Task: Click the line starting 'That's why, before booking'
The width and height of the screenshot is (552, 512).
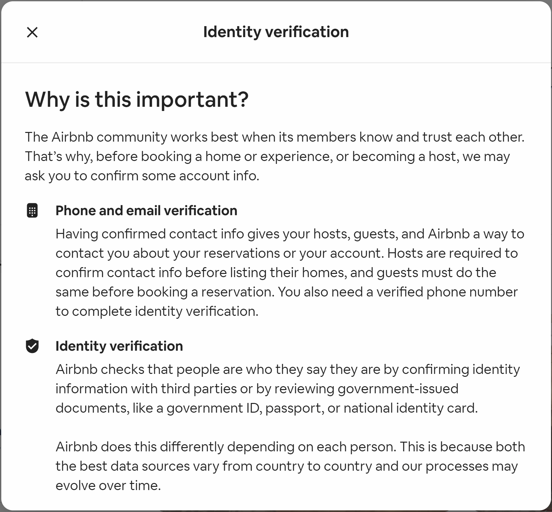Action: (x=267, y=156)
